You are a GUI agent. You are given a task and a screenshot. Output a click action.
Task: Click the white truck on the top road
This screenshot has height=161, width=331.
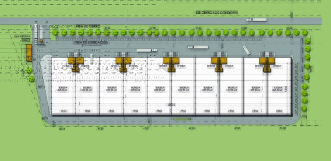pyautogui.click(x=256, y=20)
